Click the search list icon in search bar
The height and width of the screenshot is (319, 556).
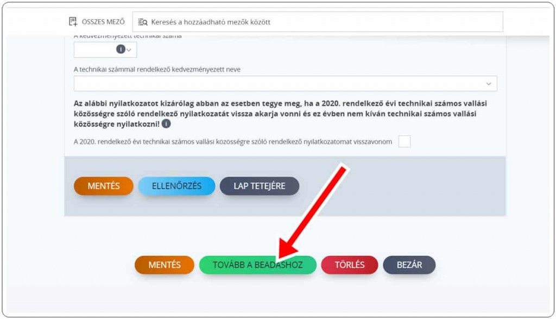pos(143,22)
